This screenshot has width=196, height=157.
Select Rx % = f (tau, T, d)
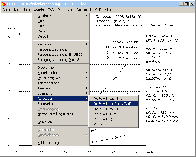click(x=108, y=99)
